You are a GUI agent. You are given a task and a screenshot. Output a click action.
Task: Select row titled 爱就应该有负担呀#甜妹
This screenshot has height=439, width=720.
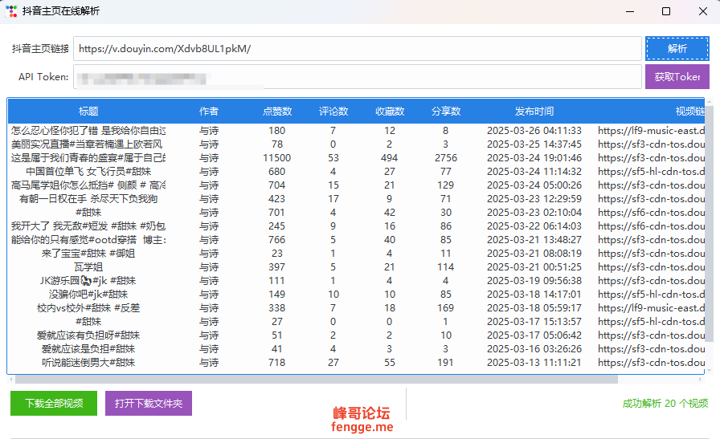[x=356, y=335]
